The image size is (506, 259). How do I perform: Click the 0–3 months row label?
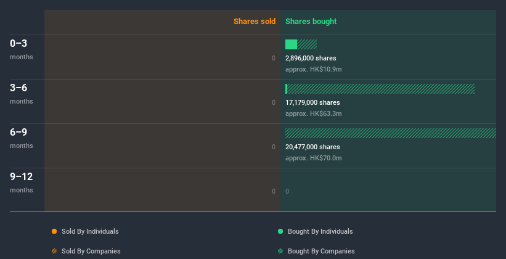pos(22,49)
